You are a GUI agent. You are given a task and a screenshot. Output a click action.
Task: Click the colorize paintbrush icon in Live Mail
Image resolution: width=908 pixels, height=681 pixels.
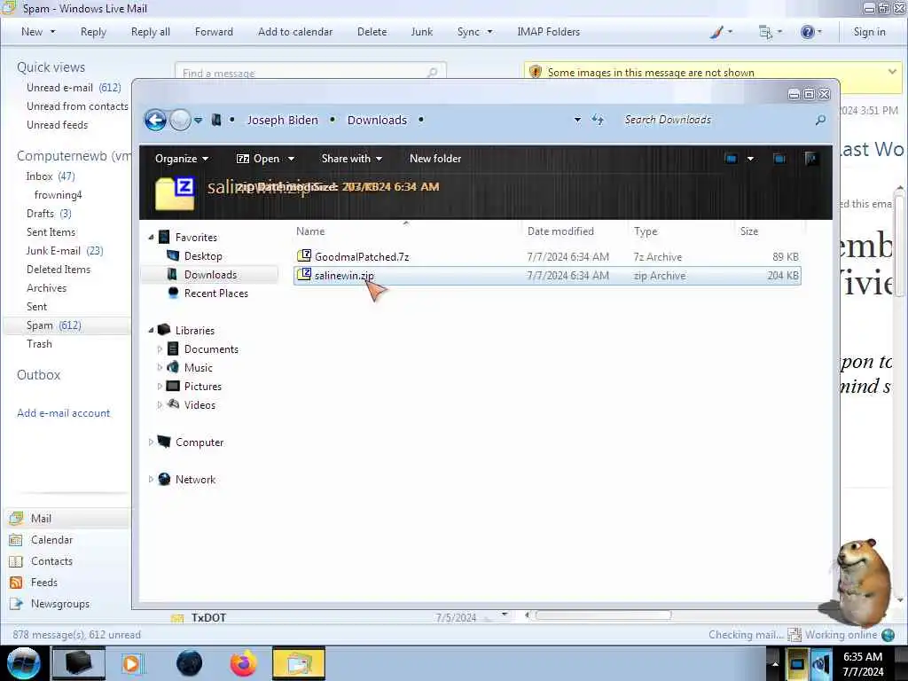(716, 32)
